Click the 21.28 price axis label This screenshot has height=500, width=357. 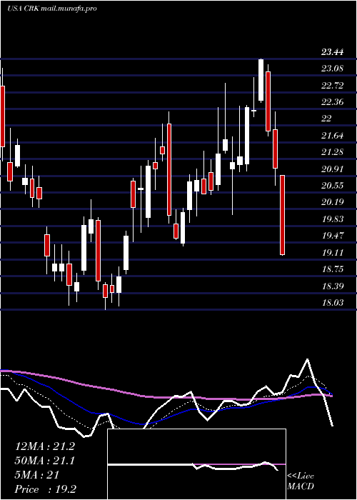point(333,151)
